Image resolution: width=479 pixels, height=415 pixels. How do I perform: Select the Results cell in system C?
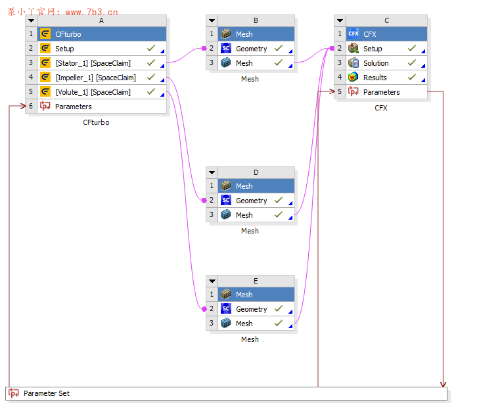coord(386,77)
